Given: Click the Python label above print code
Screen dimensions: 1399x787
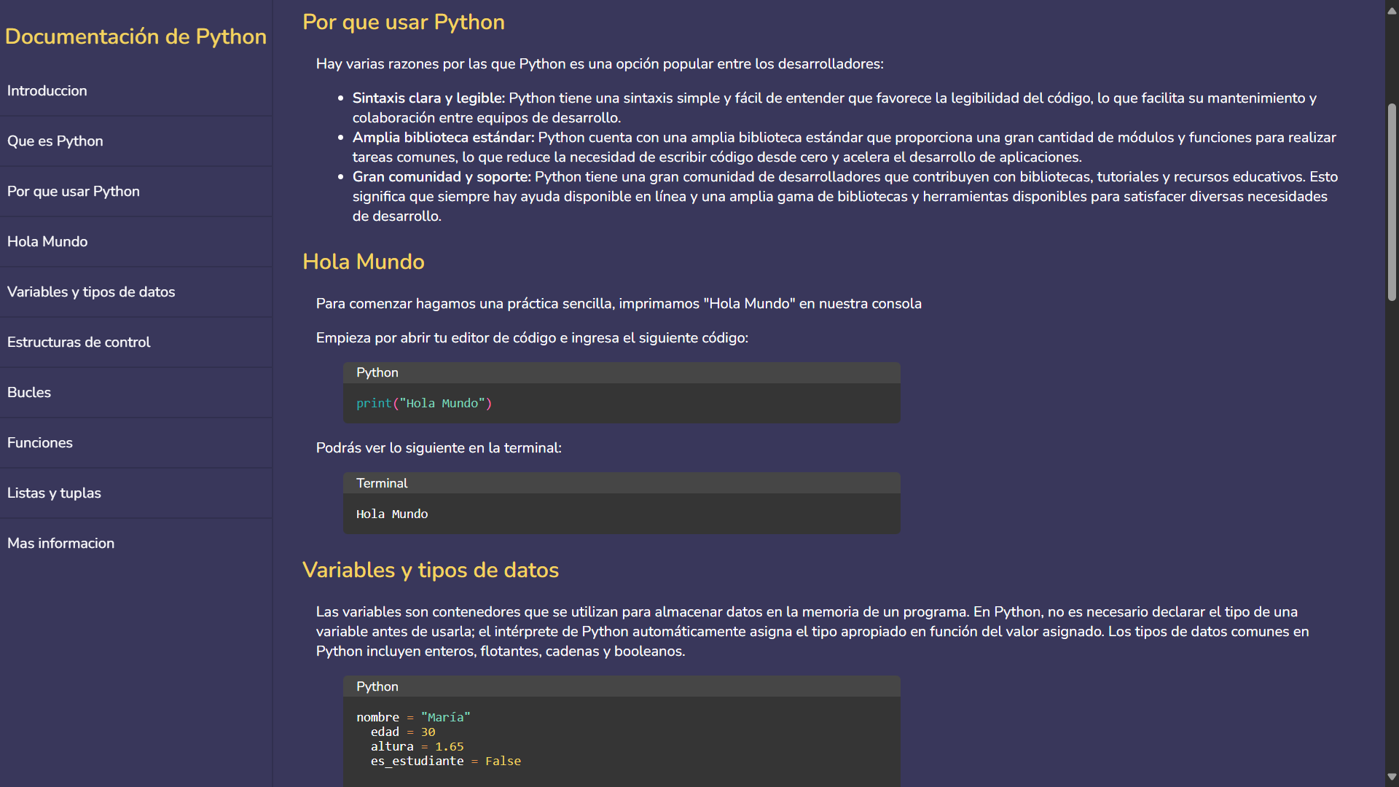Looking at the screenshot, I should pos(377,372).
